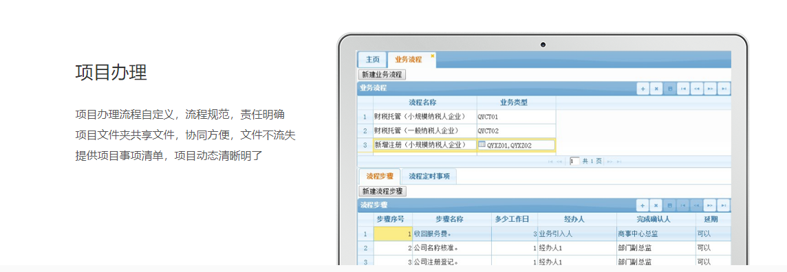Image resolution: width=787 pixels, height=272 pixels.
Task: Click the 步骤名称 column header
Action: coord(452,219)
